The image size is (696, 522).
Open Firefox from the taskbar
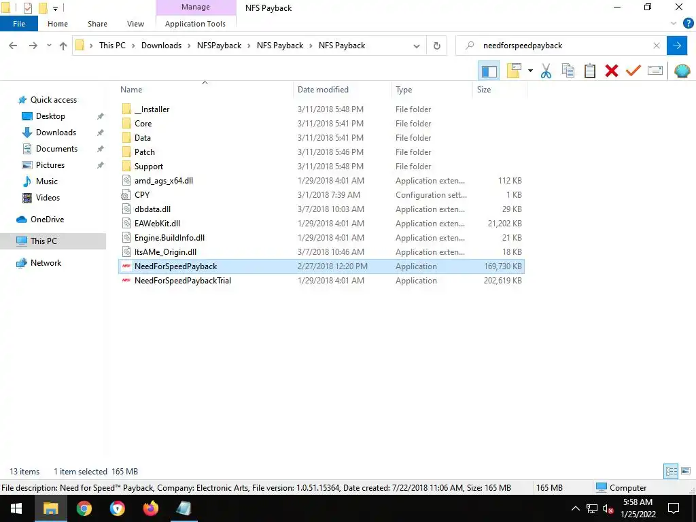click(150, 508)
